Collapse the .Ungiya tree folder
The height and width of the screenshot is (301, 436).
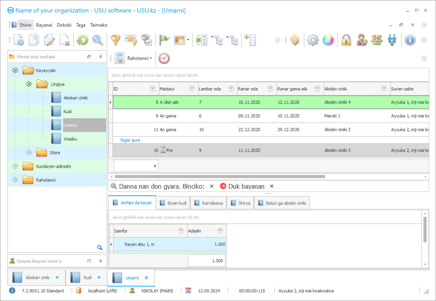click(x=29, y=84)
